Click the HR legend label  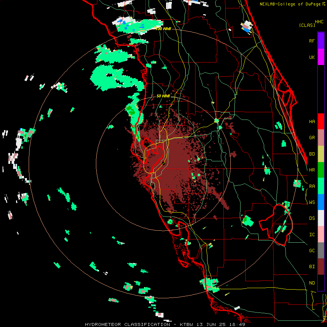coord(312,170)
